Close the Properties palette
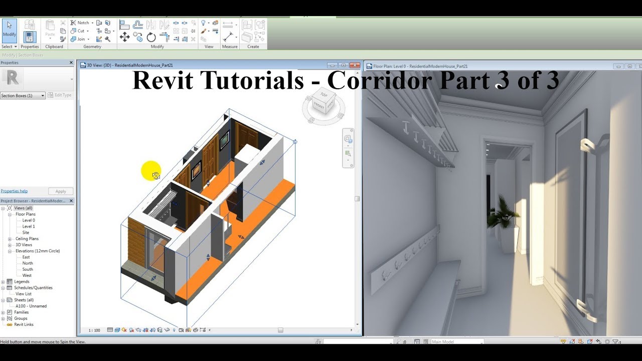The height and width of the screenshot is (361, 642). coord(71,63)
